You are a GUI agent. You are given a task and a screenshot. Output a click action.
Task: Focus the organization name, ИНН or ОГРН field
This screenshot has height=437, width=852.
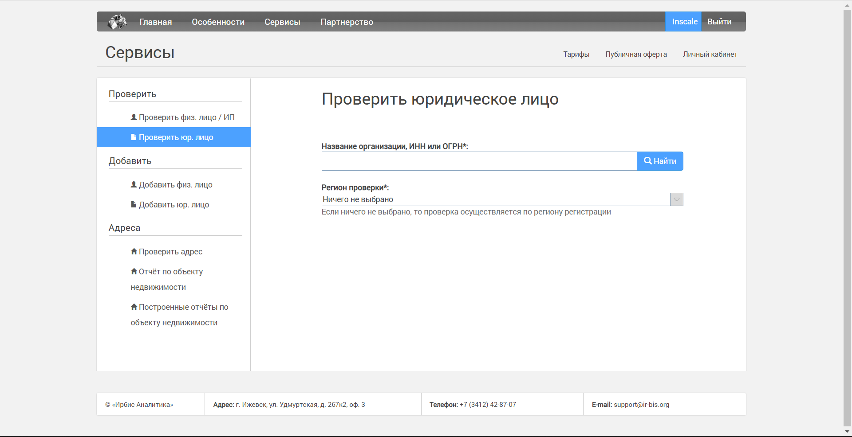[479, 161]
